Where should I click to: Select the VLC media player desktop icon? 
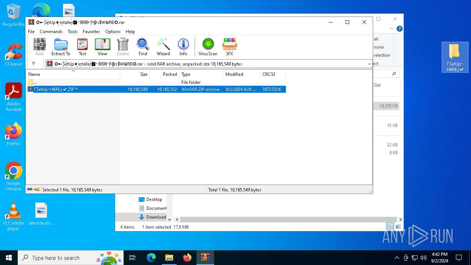13,216
